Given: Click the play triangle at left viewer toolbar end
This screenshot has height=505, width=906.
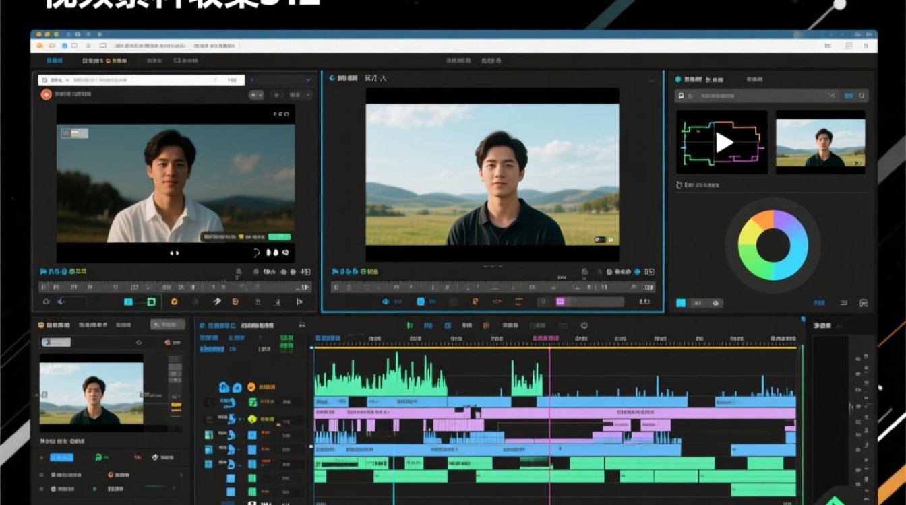Looking at the screenshot, I should tap(299, 302).
